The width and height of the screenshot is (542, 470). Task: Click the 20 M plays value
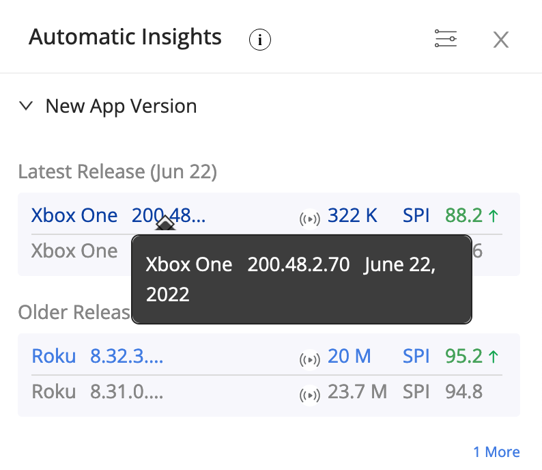point(349,356)
